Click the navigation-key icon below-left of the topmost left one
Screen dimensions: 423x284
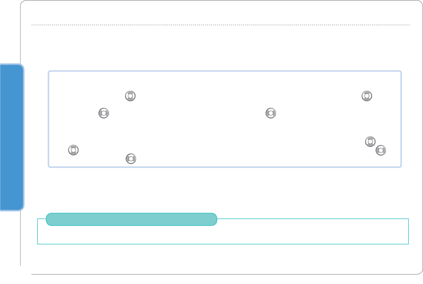point(104,113)
